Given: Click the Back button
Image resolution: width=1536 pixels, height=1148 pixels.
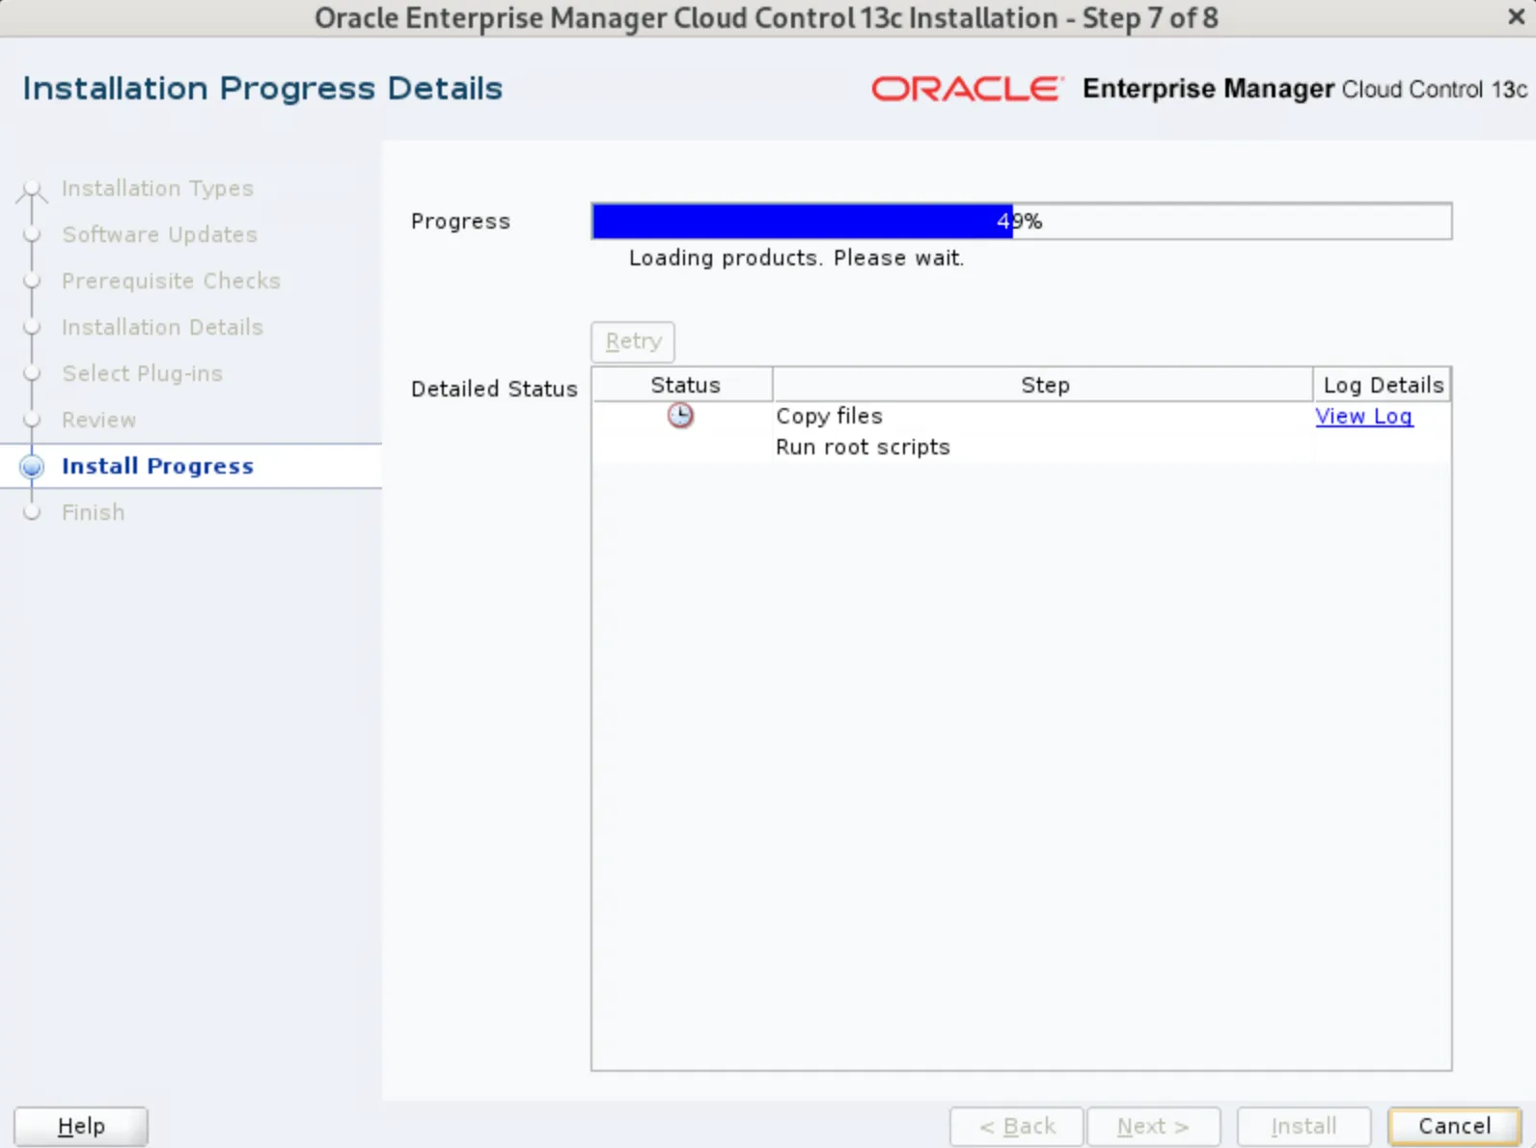Looking at the screenshot, I should click(x=1017, y=1126).
